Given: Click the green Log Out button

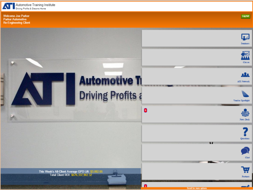Looking at the screenshot, I should point(245,16).
